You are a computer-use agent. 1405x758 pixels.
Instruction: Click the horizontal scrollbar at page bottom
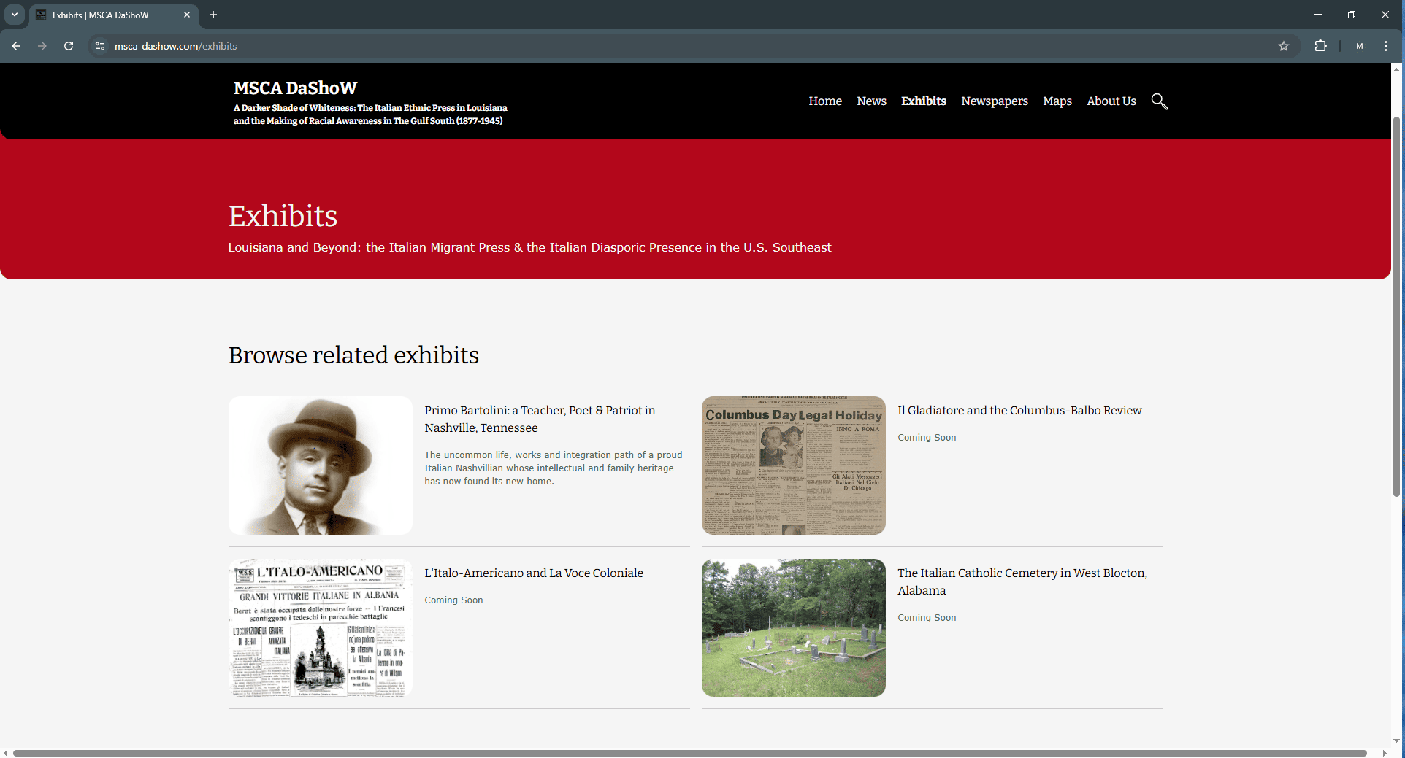click(689, 753)
